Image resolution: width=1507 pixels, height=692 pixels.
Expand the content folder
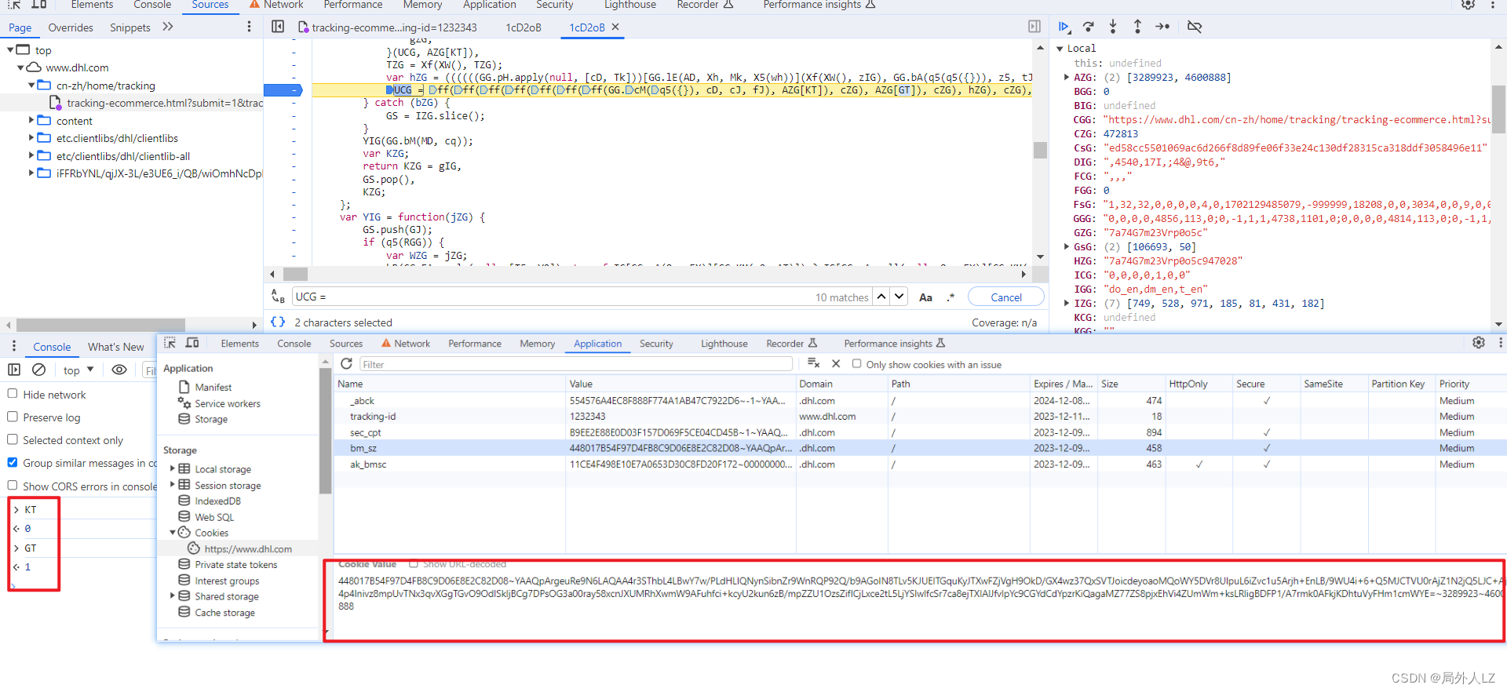tap(31, 120)
